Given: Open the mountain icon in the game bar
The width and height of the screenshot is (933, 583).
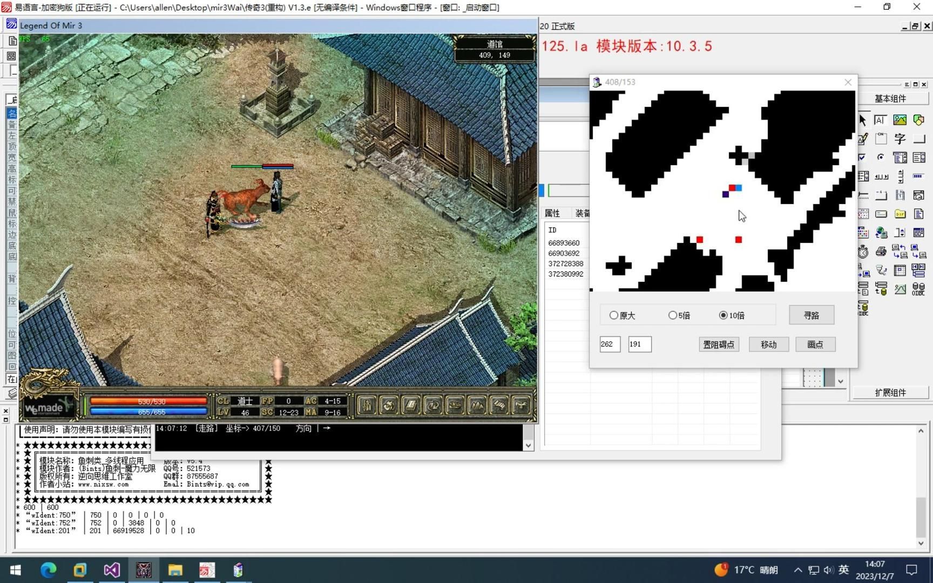Looking at the screenshot, I should (x=477, y=405).
